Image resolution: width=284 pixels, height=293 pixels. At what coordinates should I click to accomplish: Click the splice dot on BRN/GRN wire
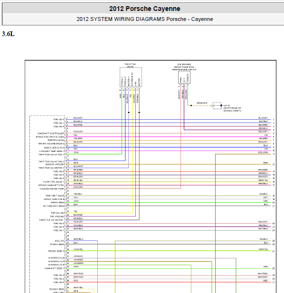191,105
